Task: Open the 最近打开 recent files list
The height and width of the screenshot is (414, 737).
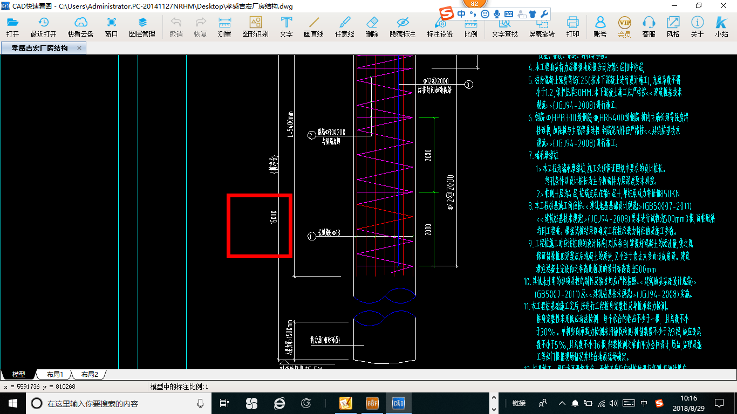Action: [43, 27]
